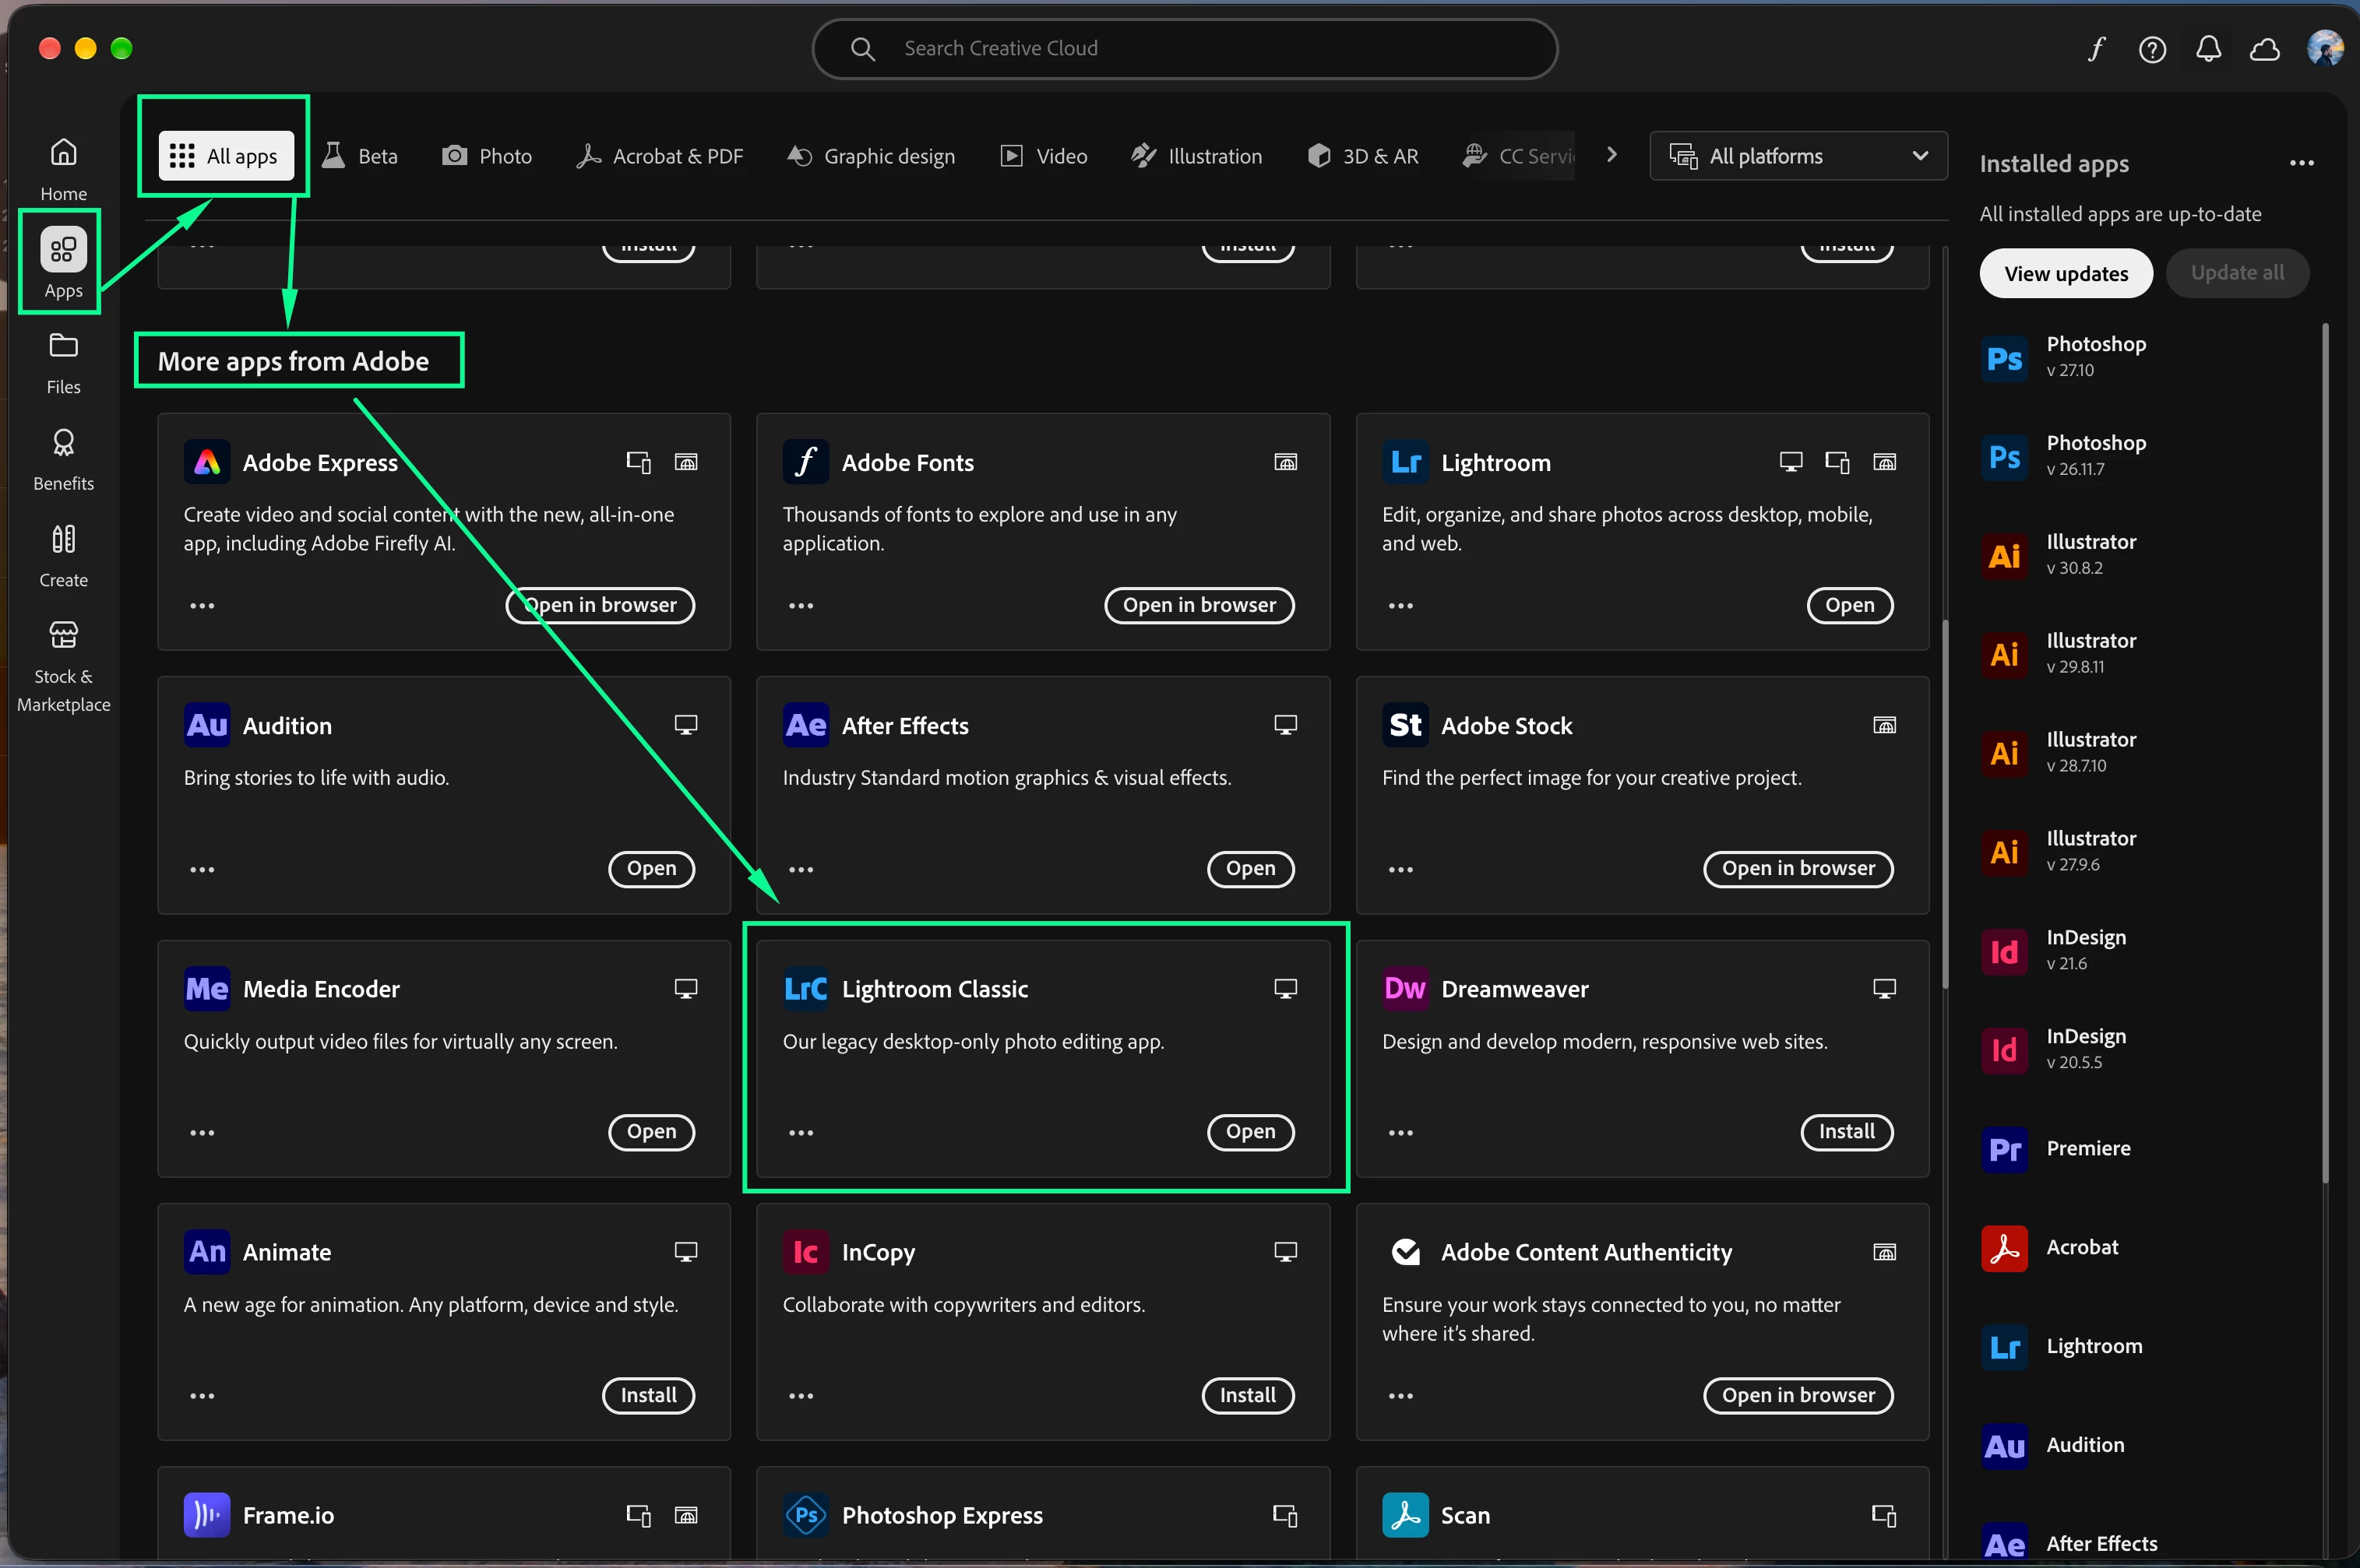Click the View updates button
The height and width of the screenshot is (1568, 2360).
tap(2065, 273)
